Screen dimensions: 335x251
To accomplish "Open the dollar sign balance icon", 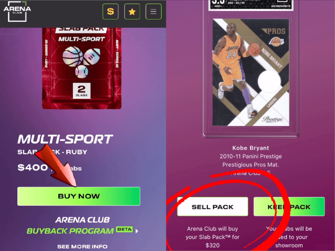I will [111, 11].
